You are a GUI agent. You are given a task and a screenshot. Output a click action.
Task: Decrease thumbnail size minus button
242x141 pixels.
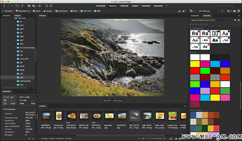point(140,139)
